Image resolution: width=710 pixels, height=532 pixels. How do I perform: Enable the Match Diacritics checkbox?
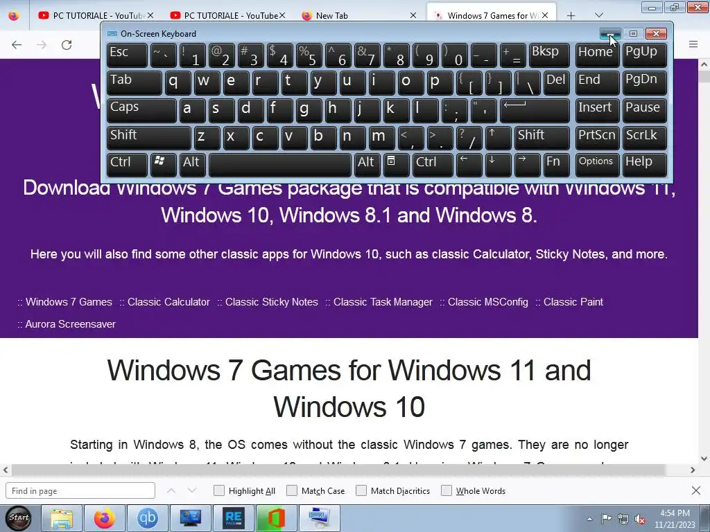(x=361, y=490)
